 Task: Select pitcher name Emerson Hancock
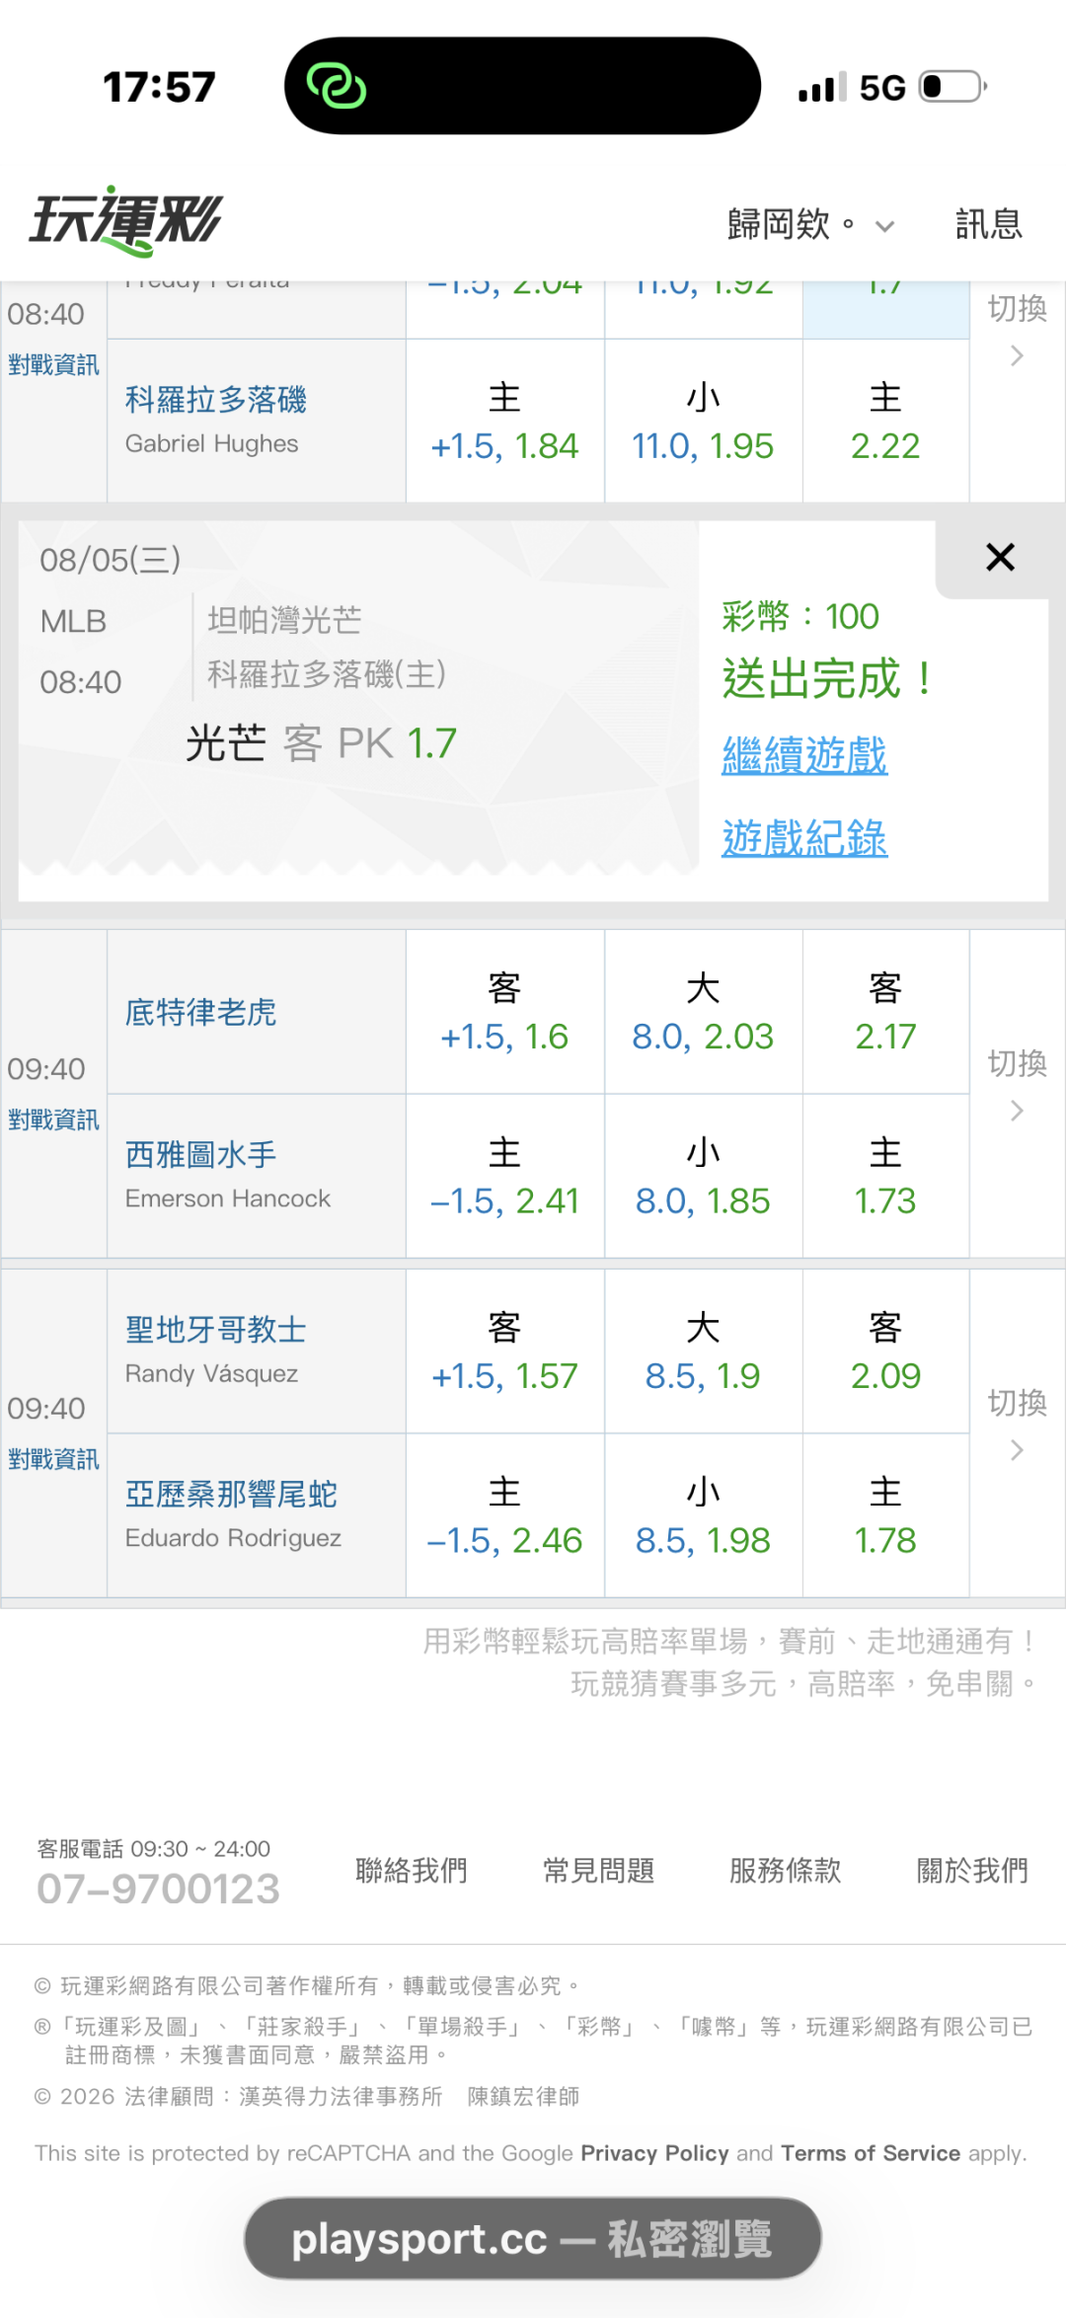click(x=228, y=1198)
